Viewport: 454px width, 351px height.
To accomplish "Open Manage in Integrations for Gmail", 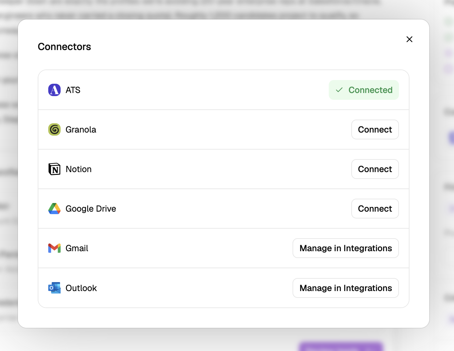I will tap(346, 248).
